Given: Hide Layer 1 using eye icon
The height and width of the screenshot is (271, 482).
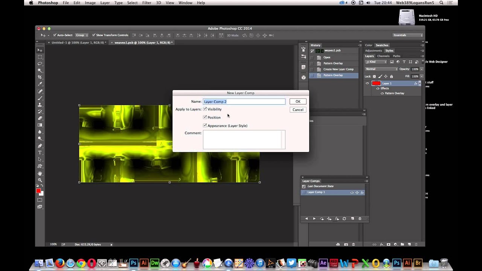Looking at the screenshot, I should [x=367, y=83].
